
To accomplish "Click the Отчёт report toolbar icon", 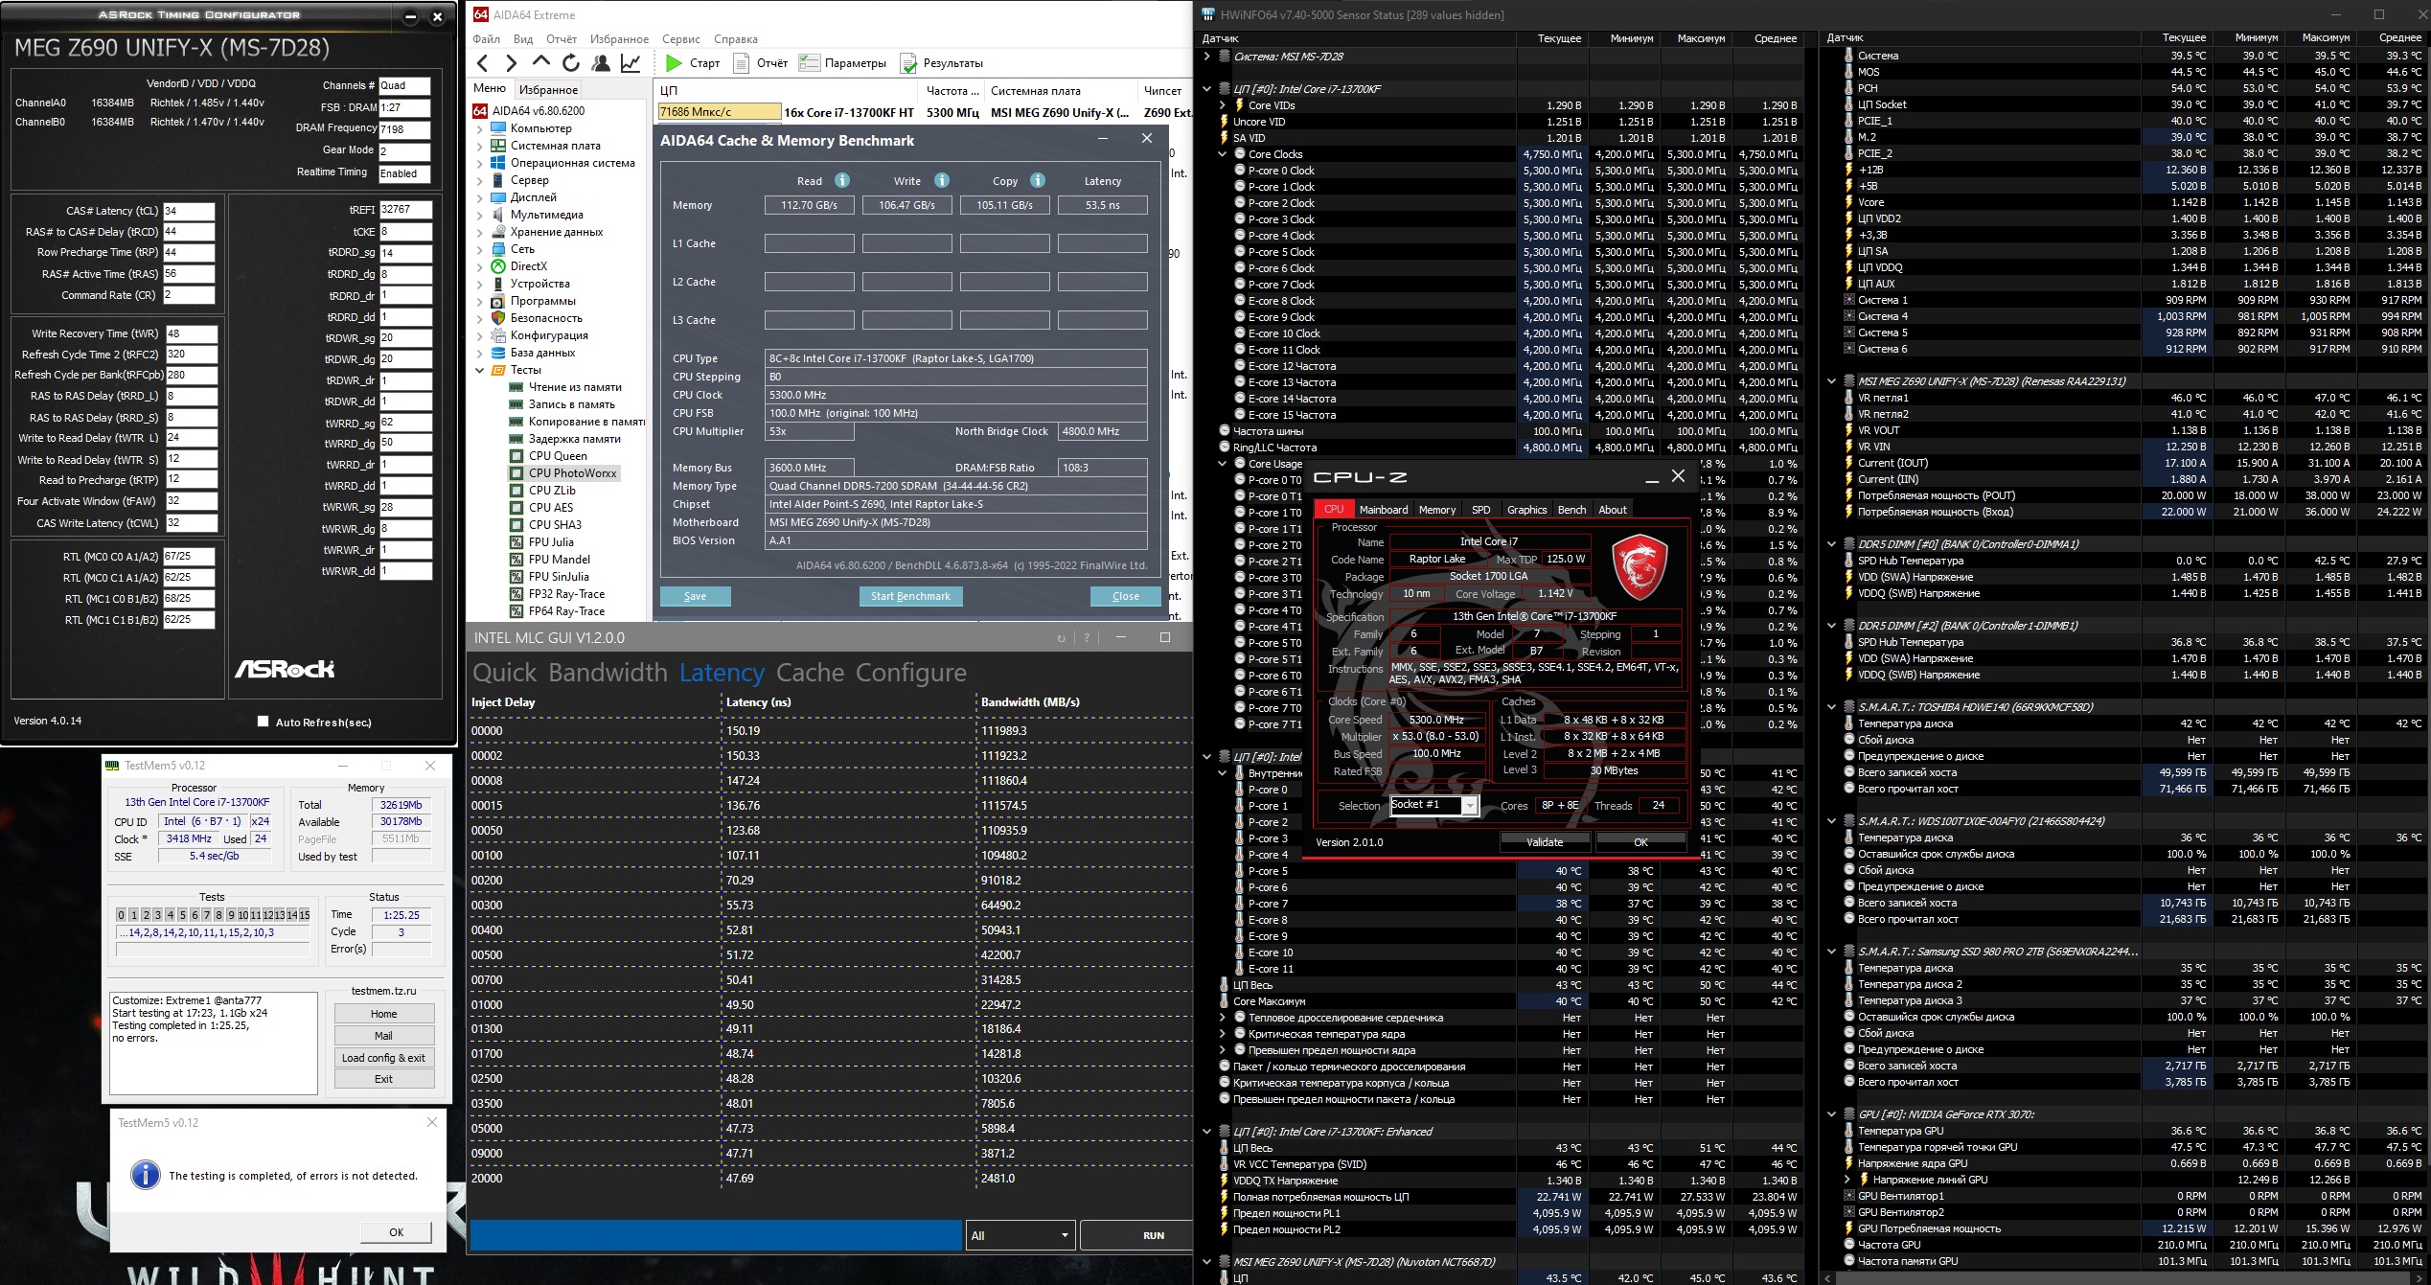I will pyautogui.click(x=741, y=63).
